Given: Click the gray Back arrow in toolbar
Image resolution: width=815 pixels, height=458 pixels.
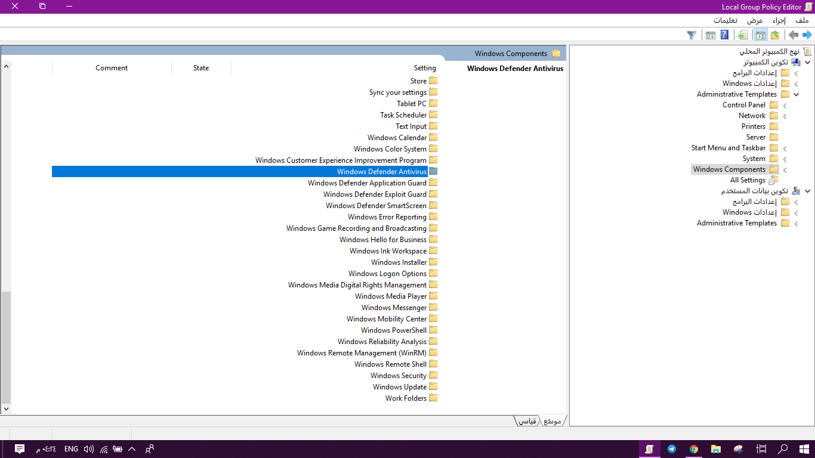Looking at the screenshot, I should point(793,35).
